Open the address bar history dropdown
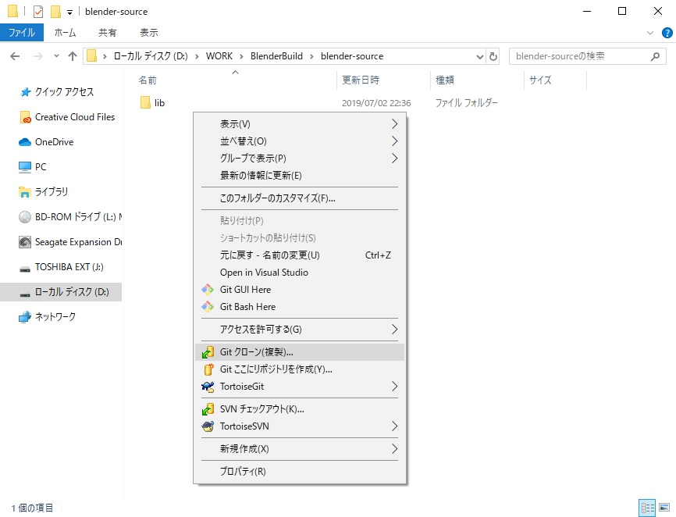Viewport: 676px width, 517px height. point(479,56)
